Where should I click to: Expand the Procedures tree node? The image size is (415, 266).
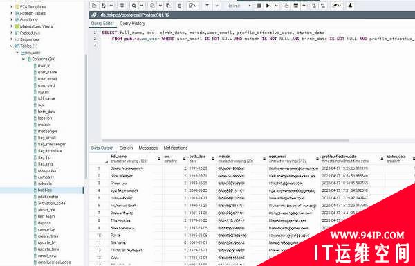[x=11, y=33]
